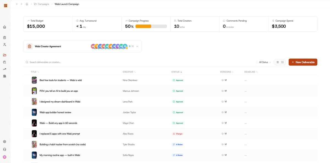Open thumbnail for Best free tools for students

click(34, 80)
